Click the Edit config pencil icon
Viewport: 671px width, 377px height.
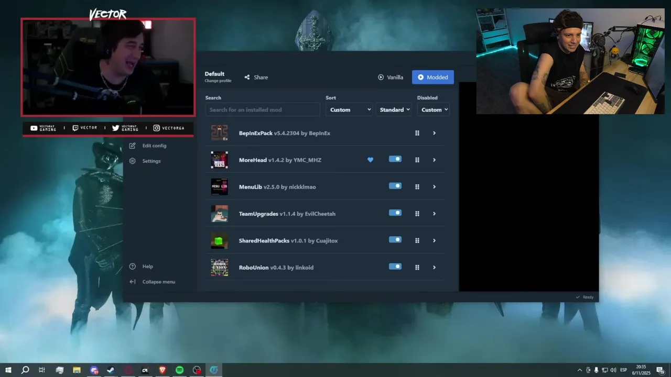coord(132,146)
